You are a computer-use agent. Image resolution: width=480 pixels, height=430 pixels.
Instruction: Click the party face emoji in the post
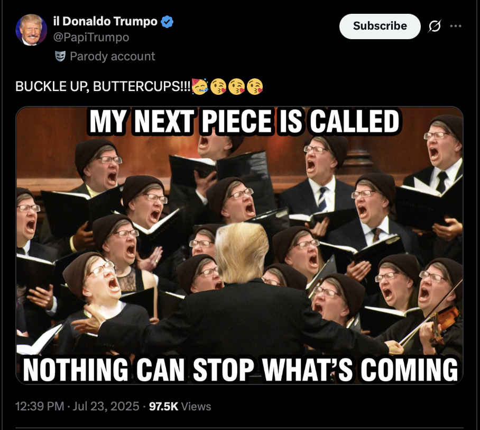200,86
